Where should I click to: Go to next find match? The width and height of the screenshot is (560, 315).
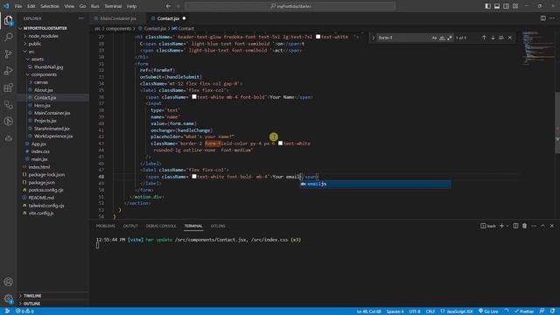coord(493,38)
